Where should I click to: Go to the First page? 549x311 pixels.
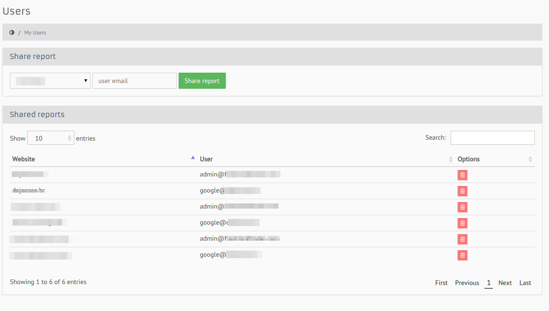pos(441,283)
